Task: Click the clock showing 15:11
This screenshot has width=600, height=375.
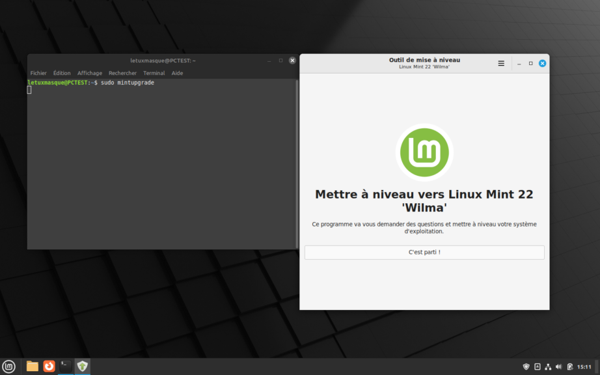Action: coord(584,367)
